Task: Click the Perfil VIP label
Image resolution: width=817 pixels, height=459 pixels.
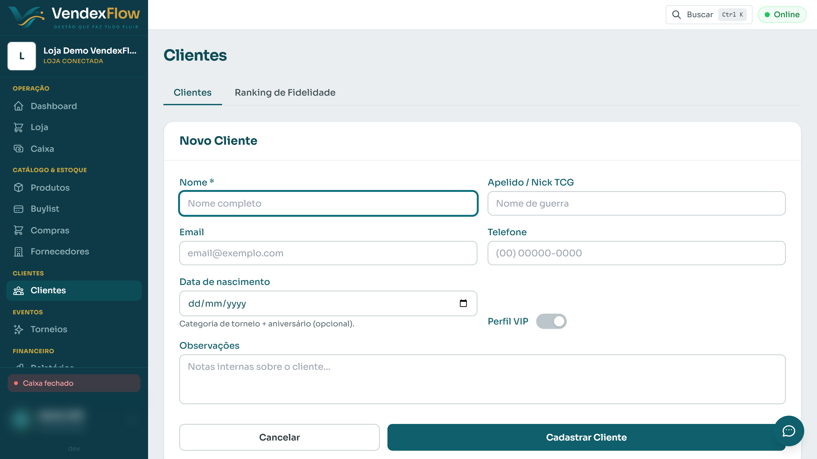Action: pyautogui.click(x=508, y=321)
